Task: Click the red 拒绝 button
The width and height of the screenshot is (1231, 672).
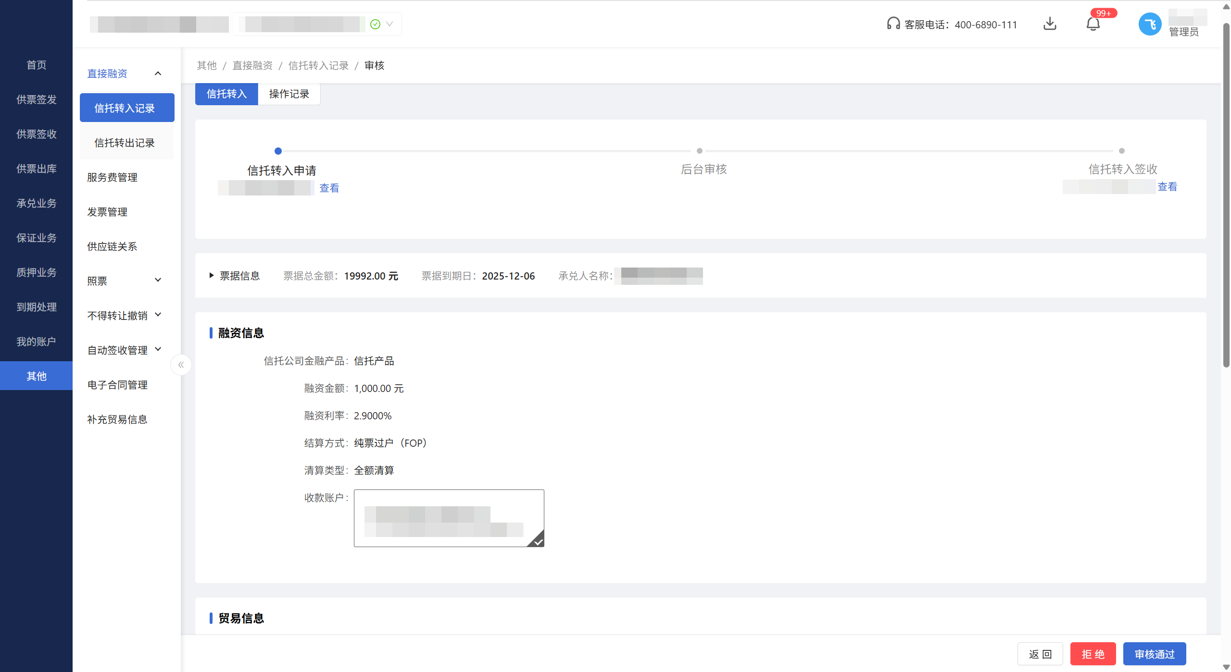Action: pyautogui.click(x=1093, y=654)
